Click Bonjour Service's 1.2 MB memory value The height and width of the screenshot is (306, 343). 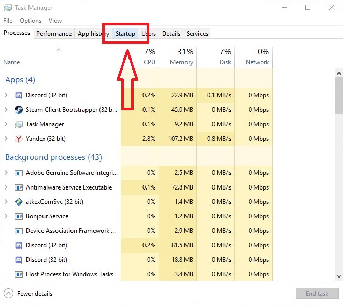tap(184, 216)
